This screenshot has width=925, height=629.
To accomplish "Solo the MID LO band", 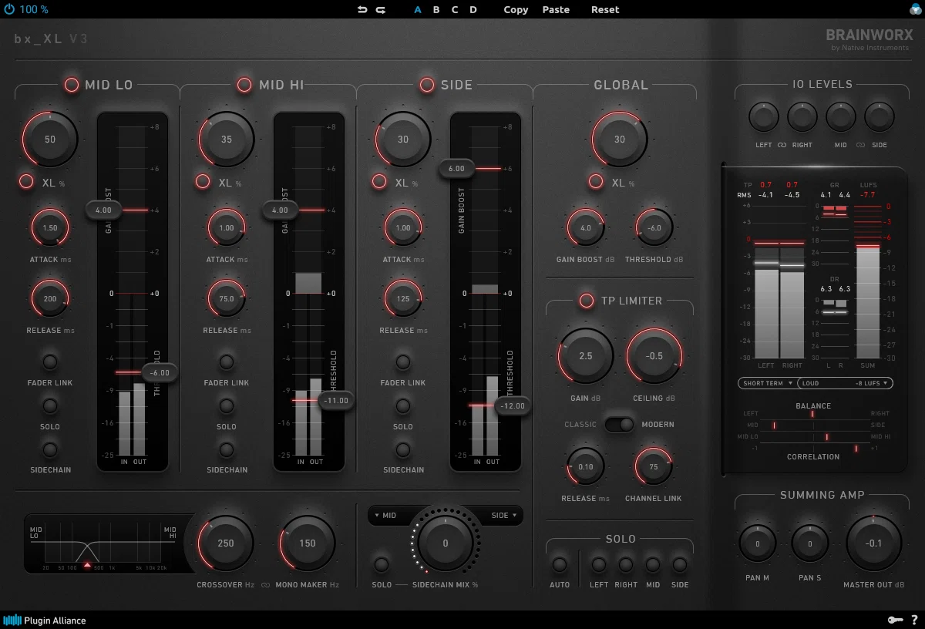I will coord(50,405).
